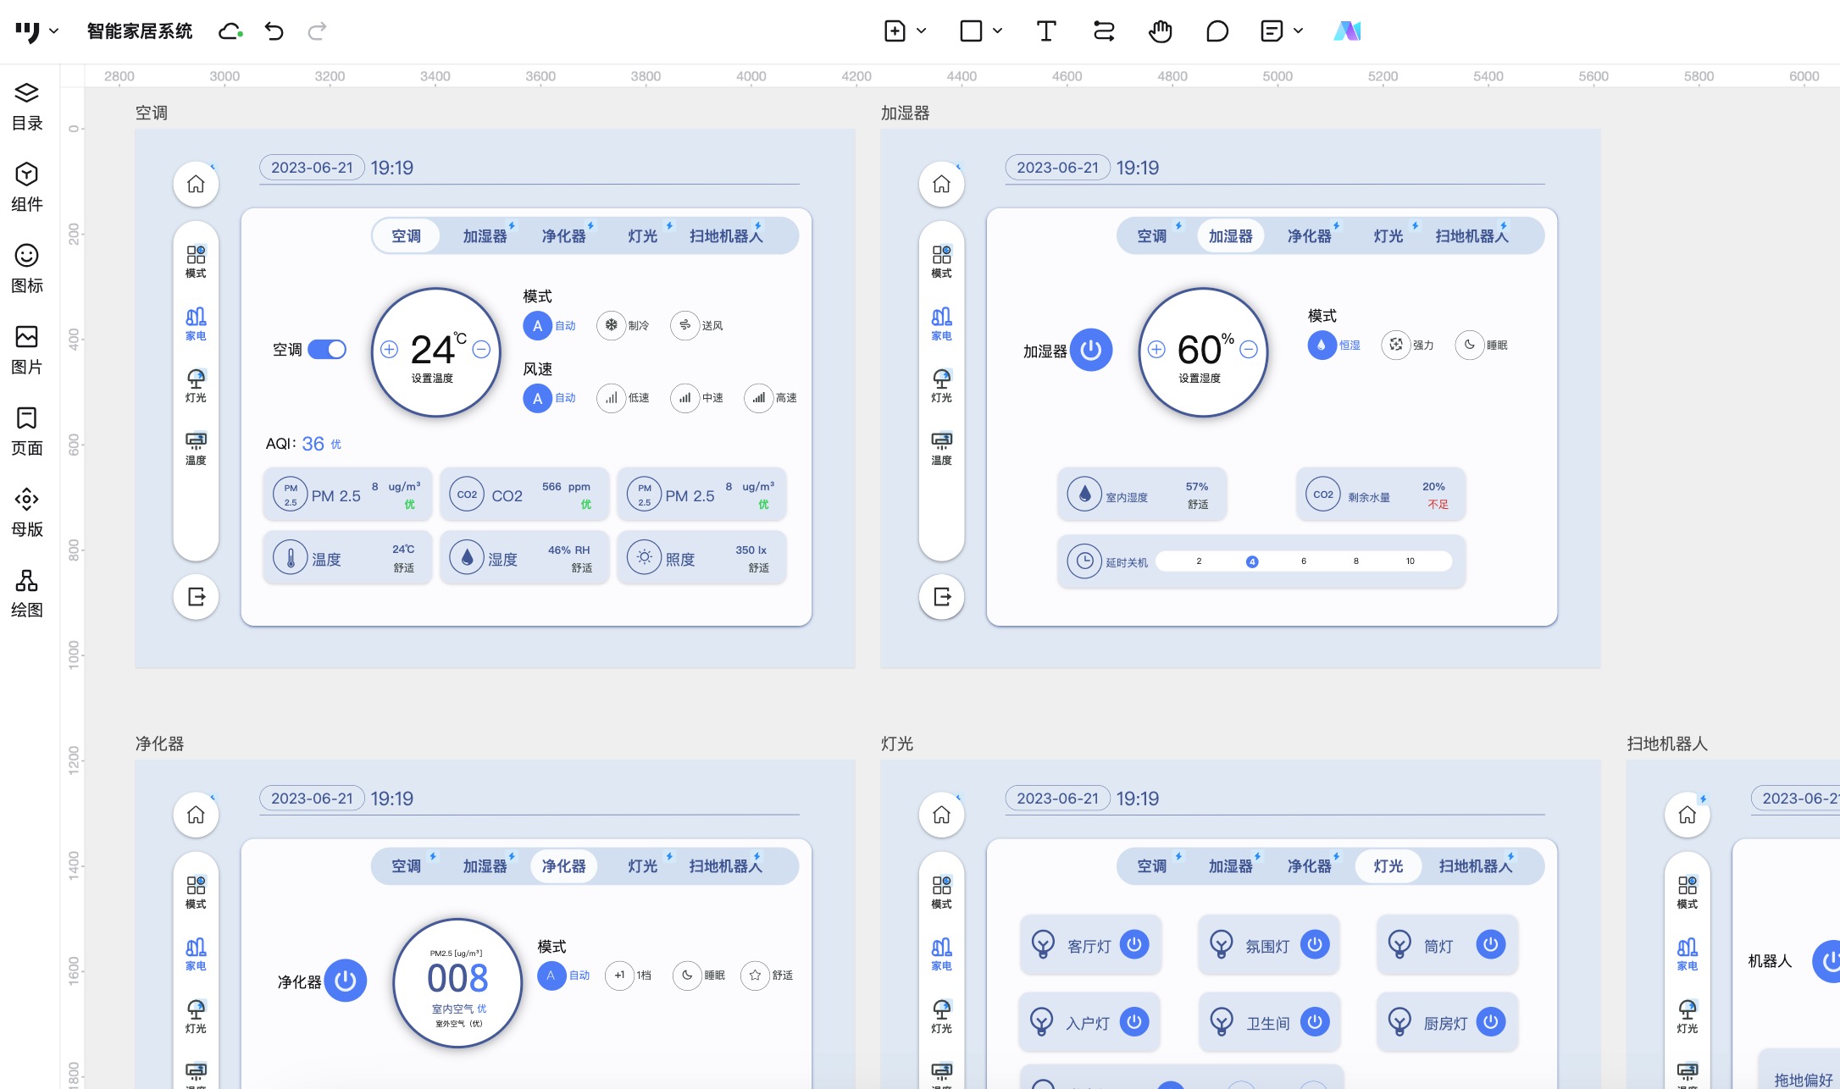
Task: Select the Comment bubble tool
Action: point(1217,31)
